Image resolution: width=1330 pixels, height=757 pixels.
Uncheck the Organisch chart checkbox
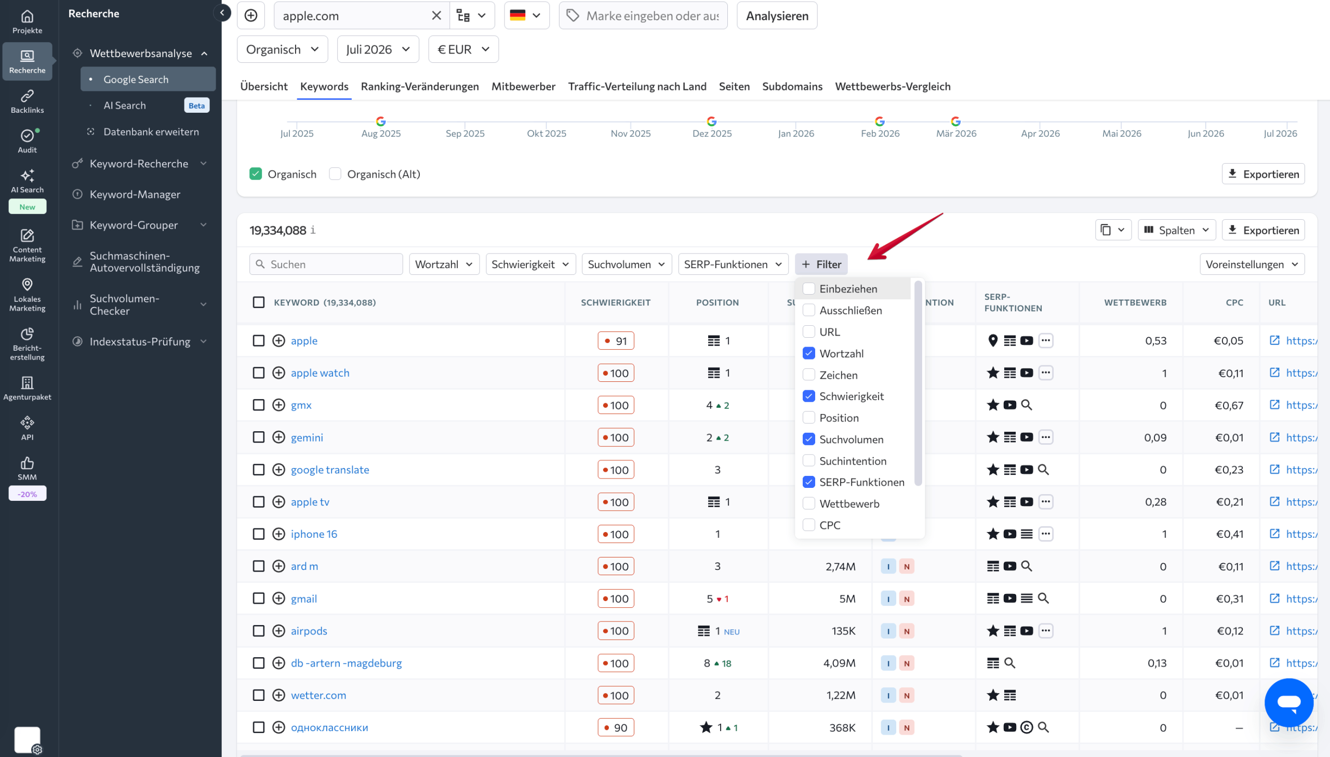click(255, 174)
